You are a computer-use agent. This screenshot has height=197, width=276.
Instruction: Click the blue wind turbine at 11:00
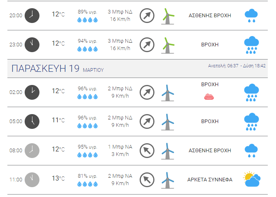[168, 181]
